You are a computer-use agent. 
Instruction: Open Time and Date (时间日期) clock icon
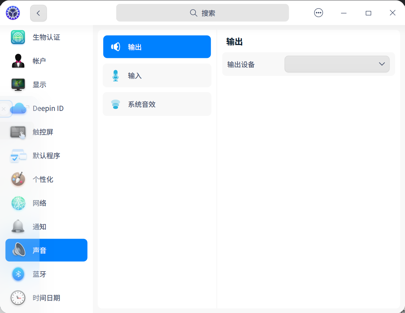18,298
